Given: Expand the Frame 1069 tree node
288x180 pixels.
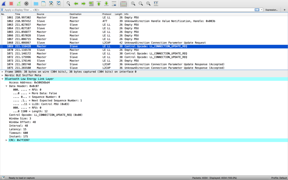Looking at the screenshot, I should [x=2, y=72].
